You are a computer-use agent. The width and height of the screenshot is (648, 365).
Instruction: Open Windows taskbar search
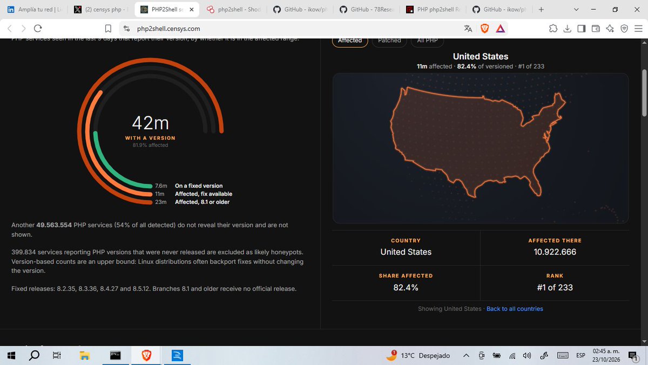[x=33, y=355]
